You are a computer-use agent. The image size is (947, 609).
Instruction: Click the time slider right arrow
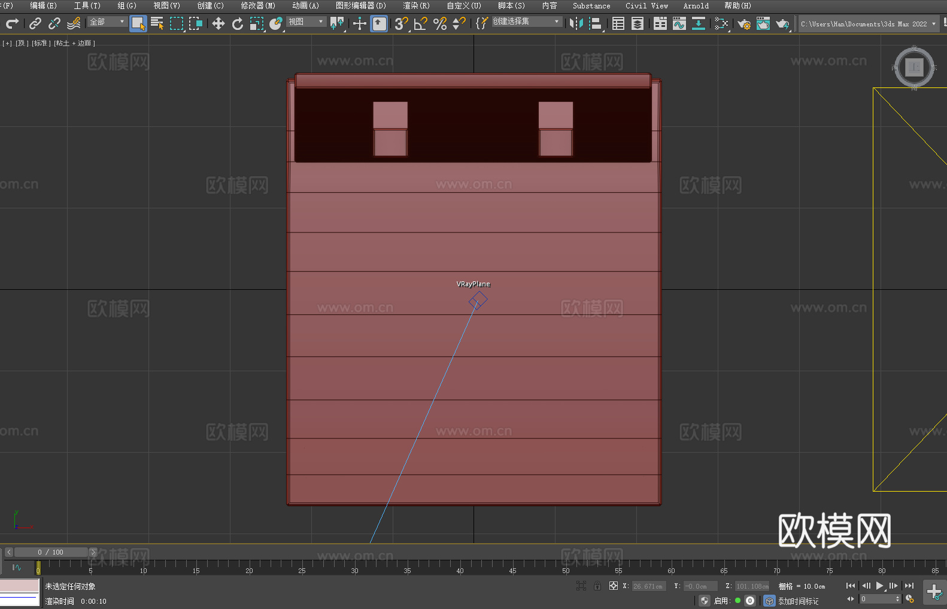tap(93, 552)
